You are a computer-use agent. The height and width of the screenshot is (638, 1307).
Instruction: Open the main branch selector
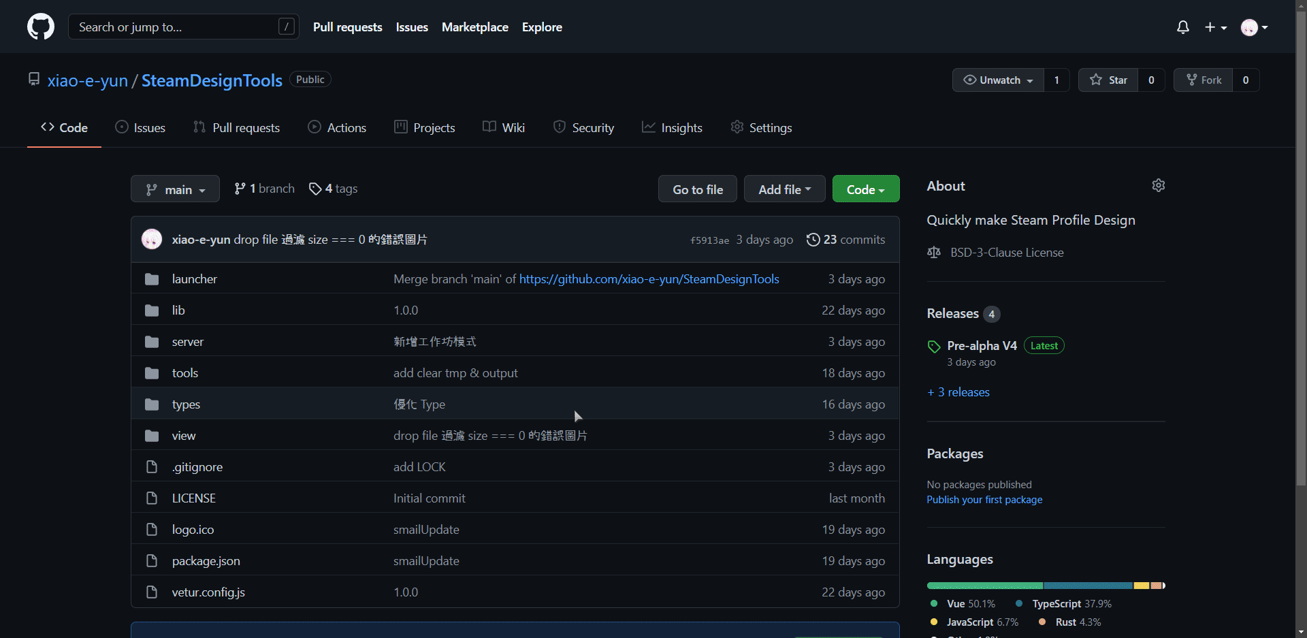coord(175,189)
